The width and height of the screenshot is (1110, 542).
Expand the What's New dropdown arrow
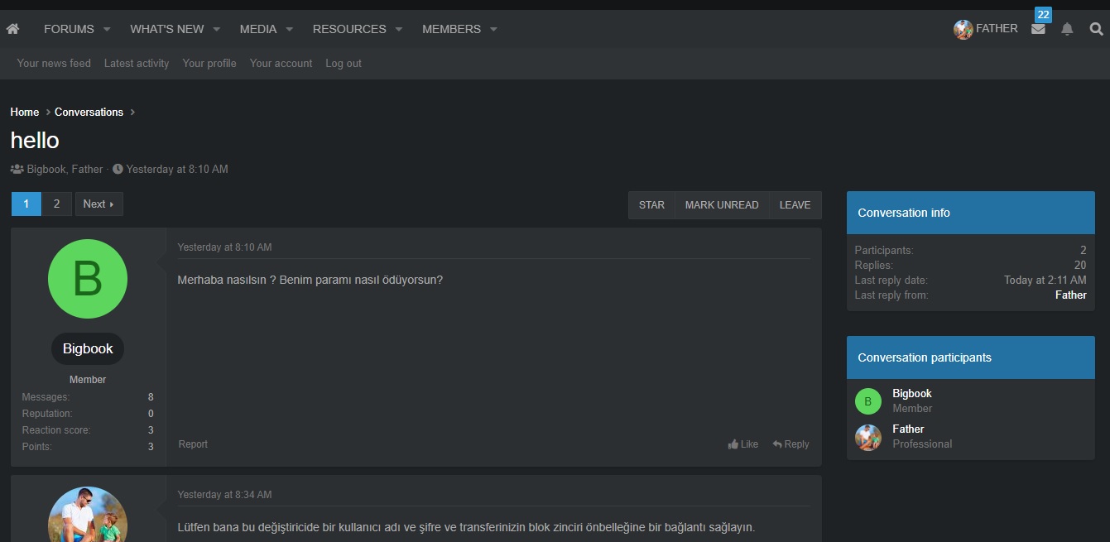point(216,29)
